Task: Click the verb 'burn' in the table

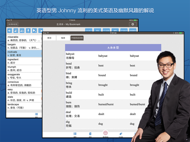Action: point(68,103)
